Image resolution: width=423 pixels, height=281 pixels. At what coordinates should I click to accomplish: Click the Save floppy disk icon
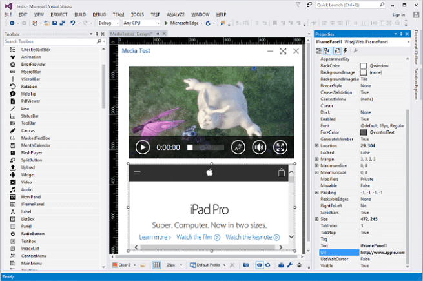54,23
